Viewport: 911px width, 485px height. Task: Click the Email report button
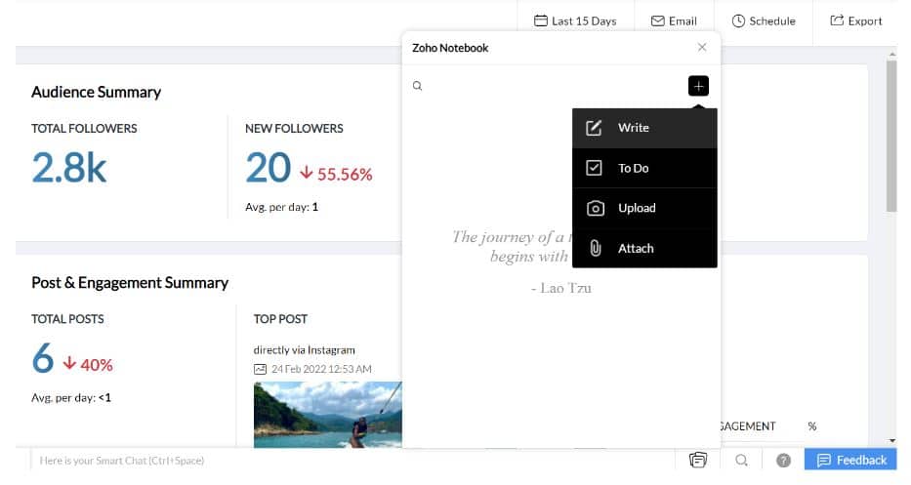674,20
